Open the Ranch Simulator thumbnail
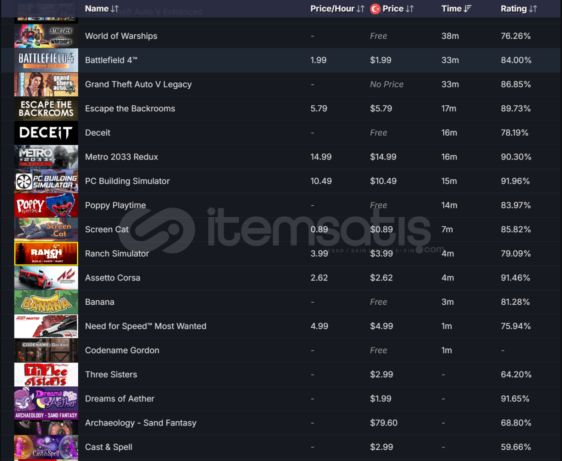The width and height of the screenshot is (562, 461). pyautogui.click(x=46, y=254)
